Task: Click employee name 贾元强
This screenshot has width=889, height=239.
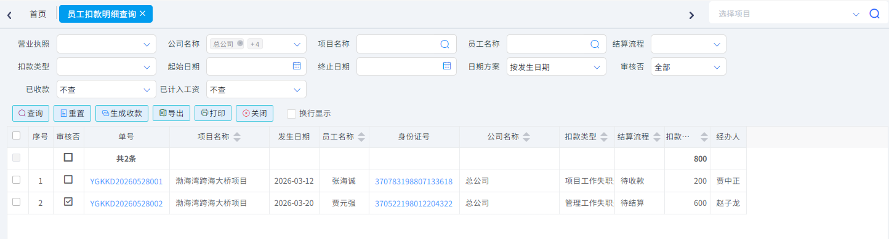Action: point(344,203)
